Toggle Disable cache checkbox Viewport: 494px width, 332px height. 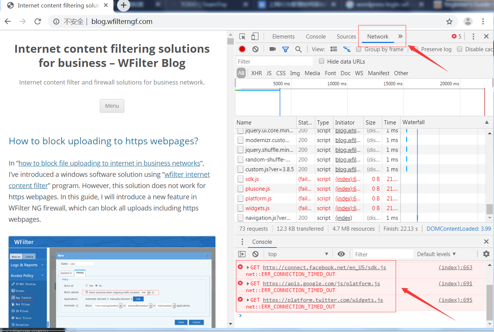click(x=460, y=49)
